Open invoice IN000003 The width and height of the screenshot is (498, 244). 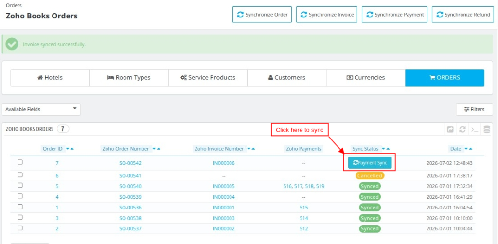tap(224, 218)
